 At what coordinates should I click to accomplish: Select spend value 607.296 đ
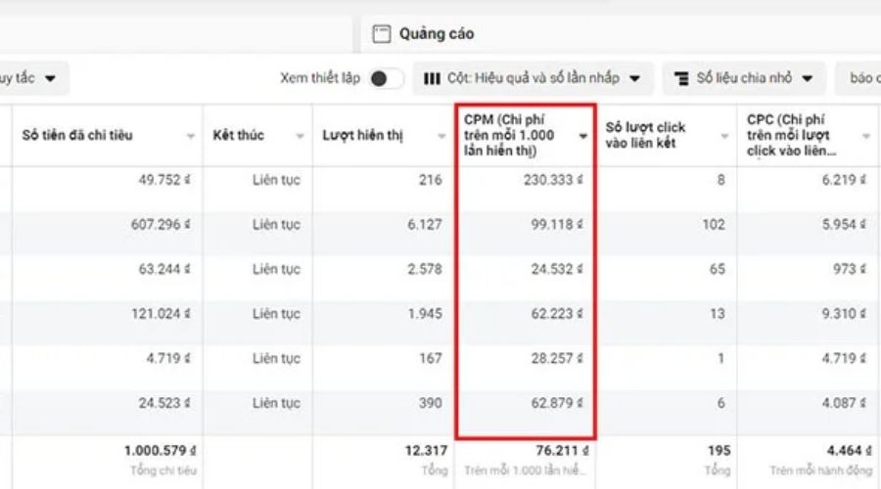point(161,225)
